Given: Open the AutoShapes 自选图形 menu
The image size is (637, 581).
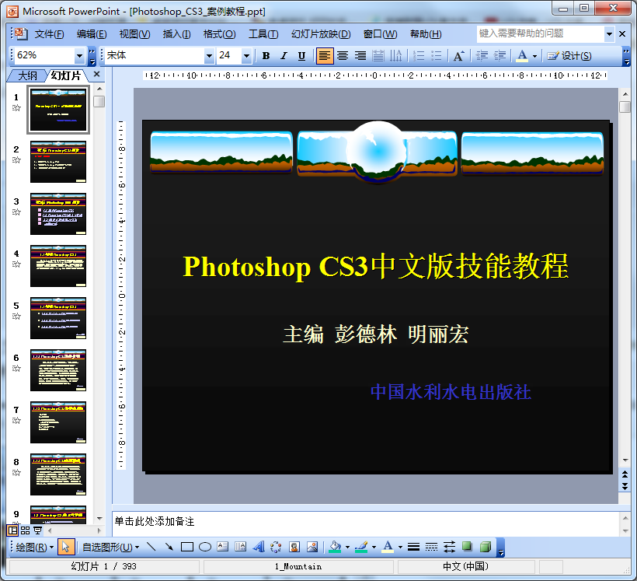Looking at the screenshot, I should pos(110,547).
